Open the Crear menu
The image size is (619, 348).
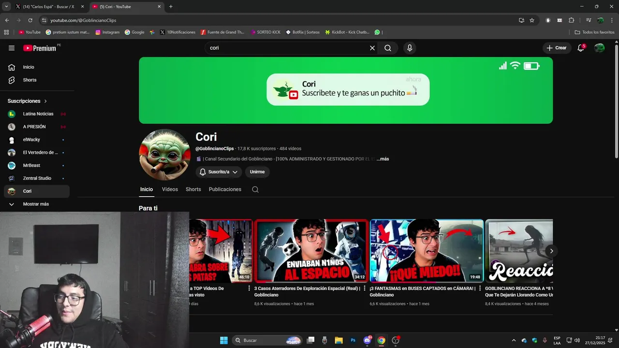[557, 48]
